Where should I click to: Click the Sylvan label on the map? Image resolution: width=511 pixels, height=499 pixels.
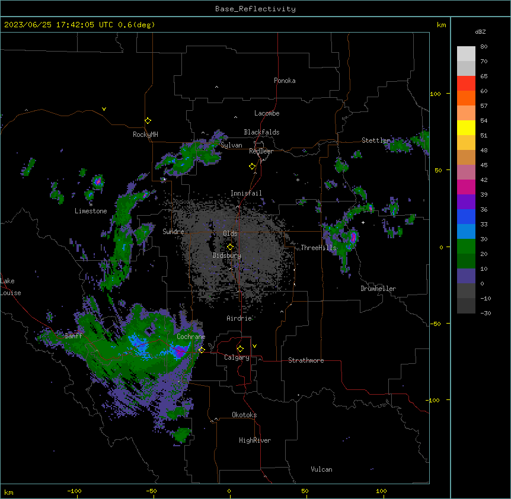coord(231,145)
